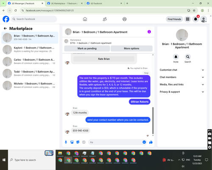Choose a GIF for the message

point(84,142)
